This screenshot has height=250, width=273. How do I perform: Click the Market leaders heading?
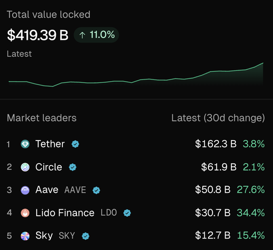pos(41,118)
